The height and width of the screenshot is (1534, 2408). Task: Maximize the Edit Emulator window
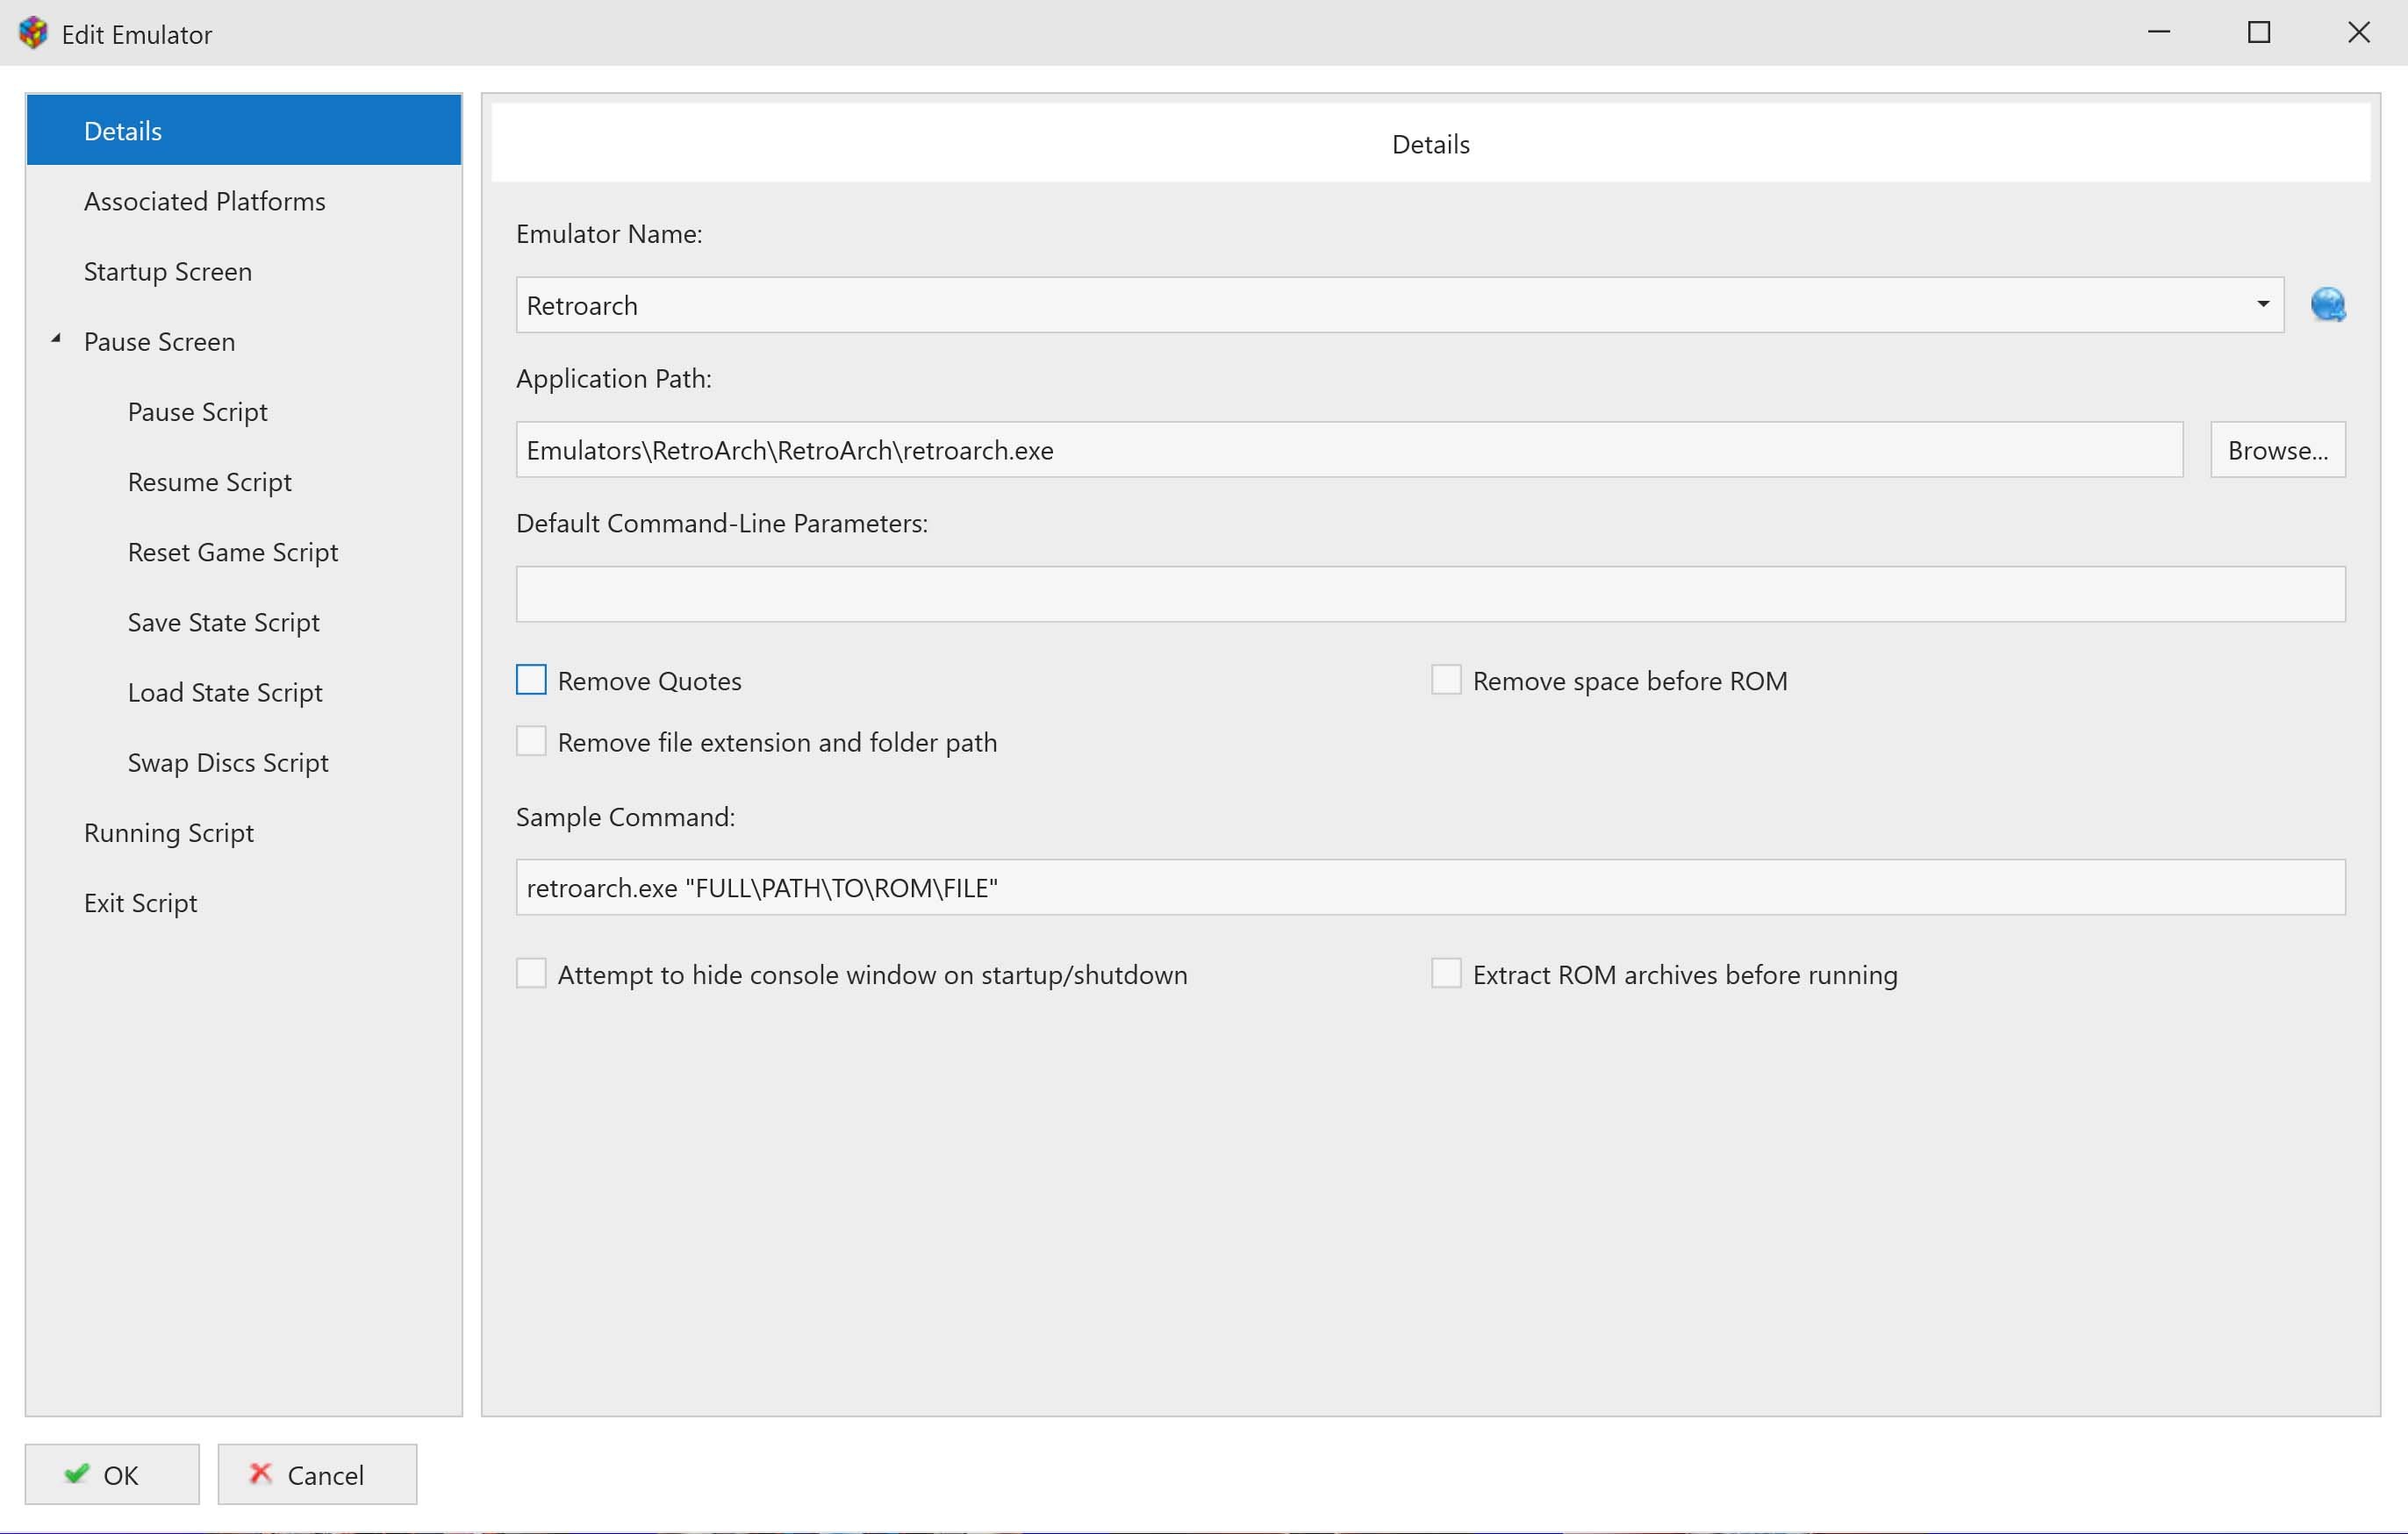point(2259,32)
